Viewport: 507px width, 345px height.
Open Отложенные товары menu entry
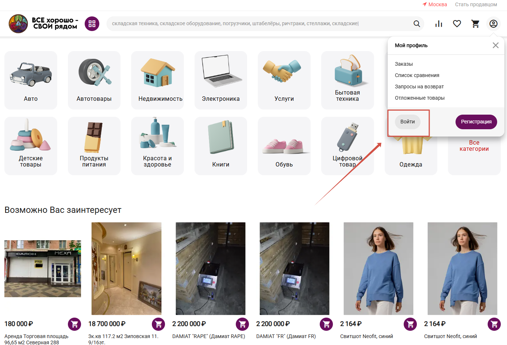tap(419, 98)
